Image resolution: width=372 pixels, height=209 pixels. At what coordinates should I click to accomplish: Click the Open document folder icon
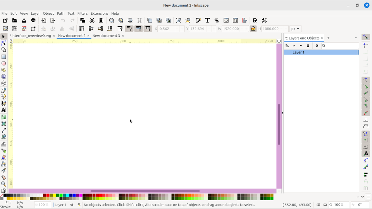coord(14,21)
